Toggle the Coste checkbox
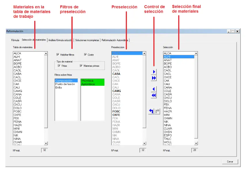 [x=86, y=55]
